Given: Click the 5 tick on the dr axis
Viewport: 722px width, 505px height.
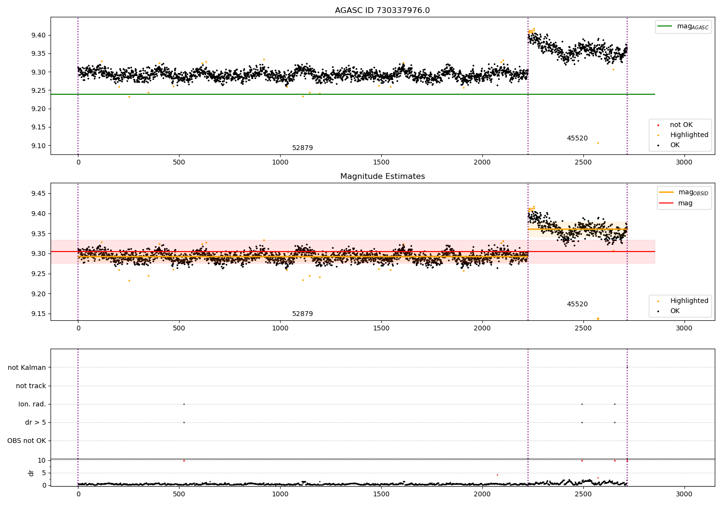Looking at the screenshot, I should pos(44,473).
